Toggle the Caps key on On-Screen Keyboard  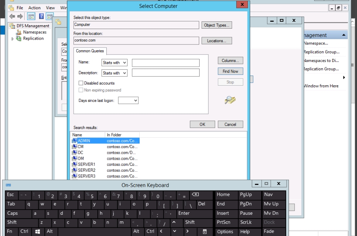[x=13, y=214]
